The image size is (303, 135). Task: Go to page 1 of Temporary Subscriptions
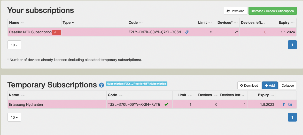292,117
